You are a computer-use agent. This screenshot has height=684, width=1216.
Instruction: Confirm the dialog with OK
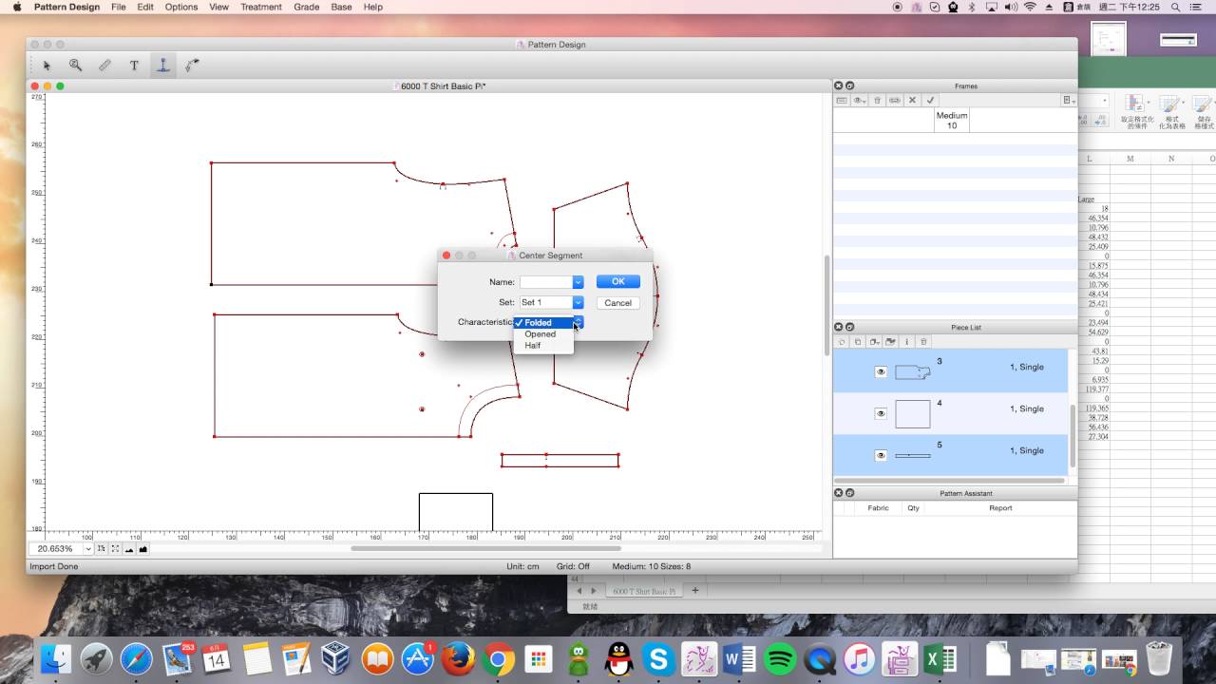[x=617, y=281]
